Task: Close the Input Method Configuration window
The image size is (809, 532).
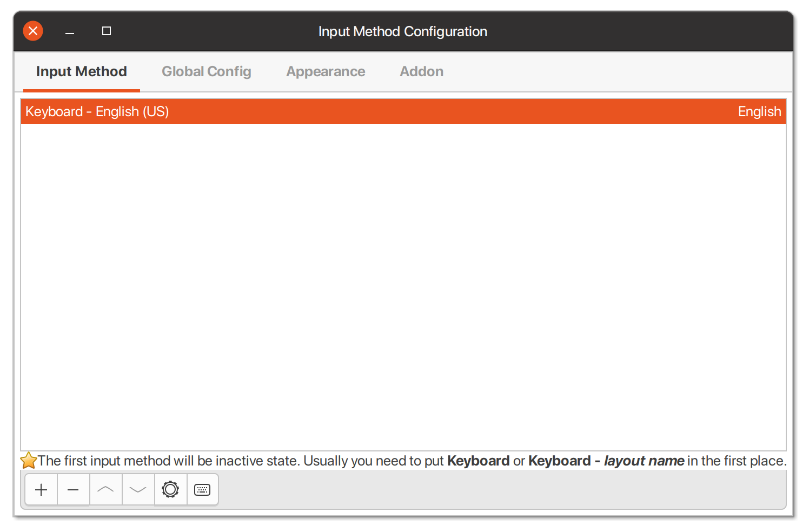Action: (33, 31)
